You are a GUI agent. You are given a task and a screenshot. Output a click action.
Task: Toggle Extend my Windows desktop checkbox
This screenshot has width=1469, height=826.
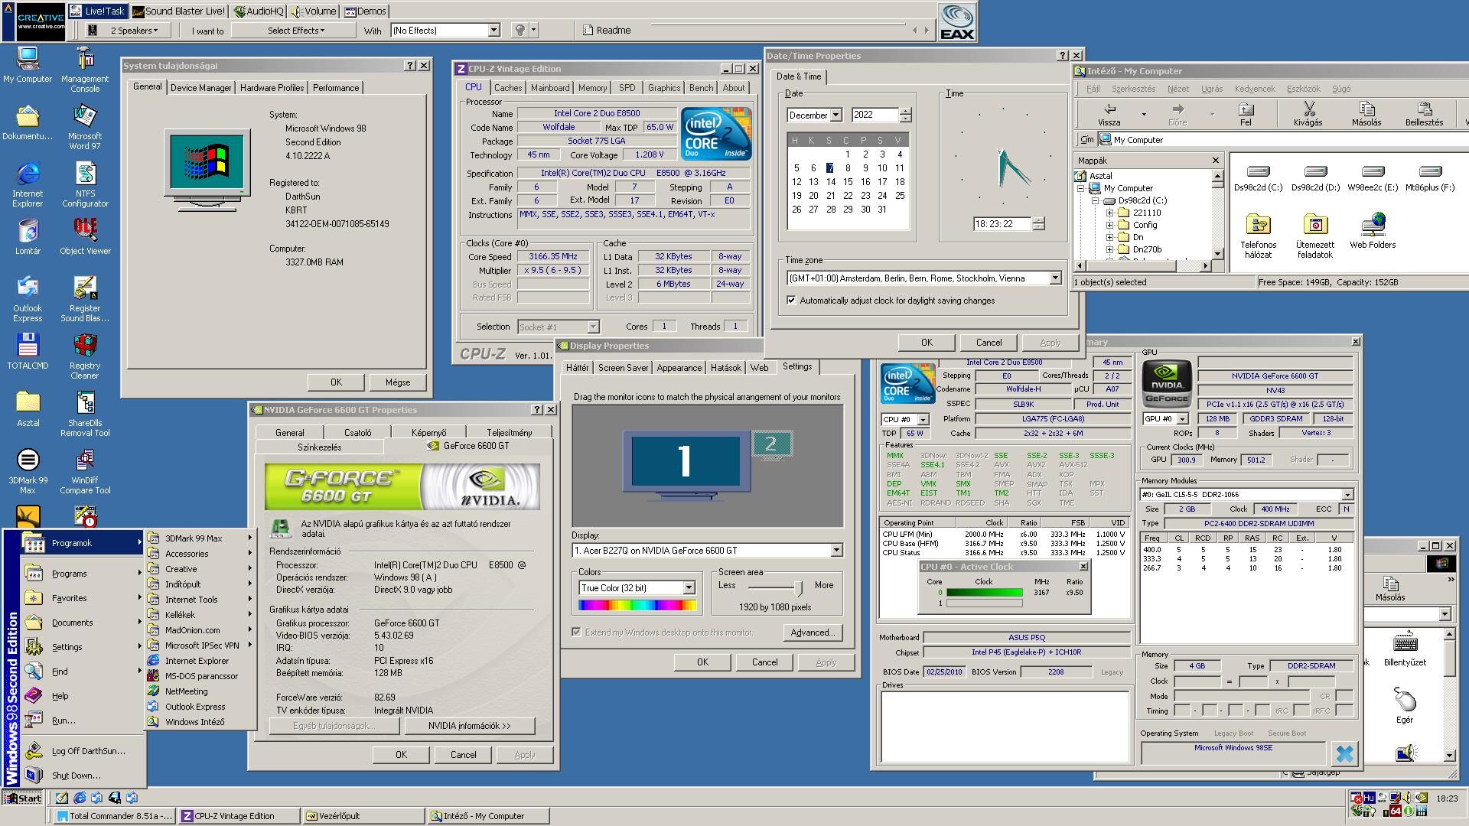pyautogui.click(x=576, y=633)
